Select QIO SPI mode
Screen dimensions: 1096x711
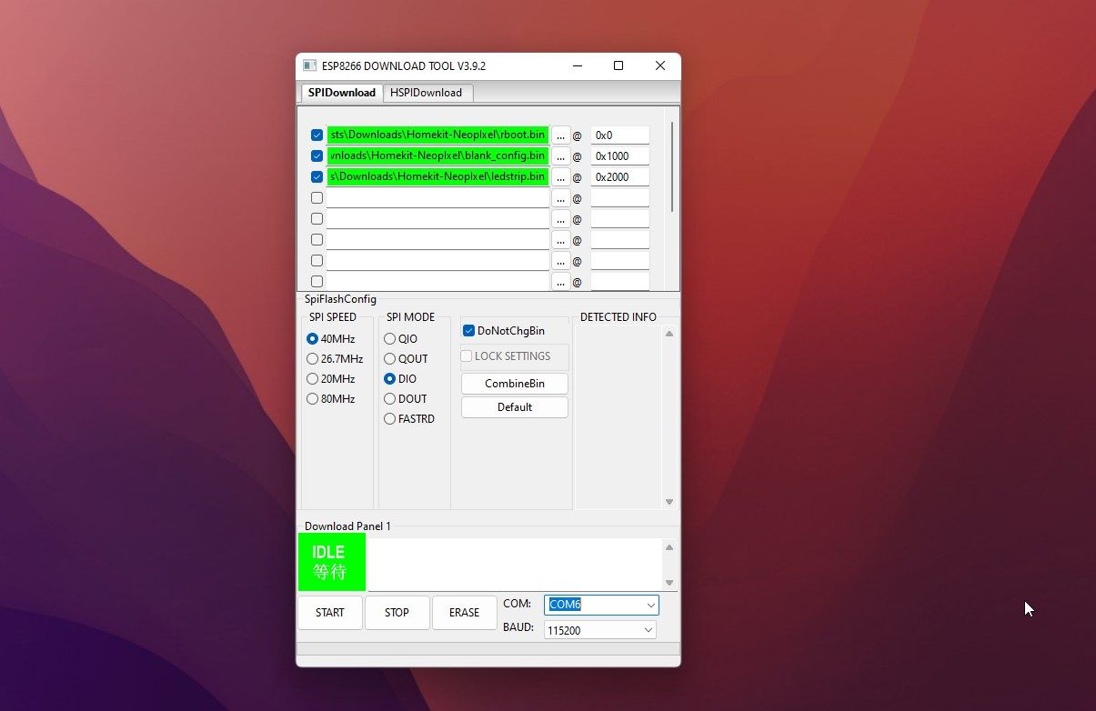click(x=389, y=338)
